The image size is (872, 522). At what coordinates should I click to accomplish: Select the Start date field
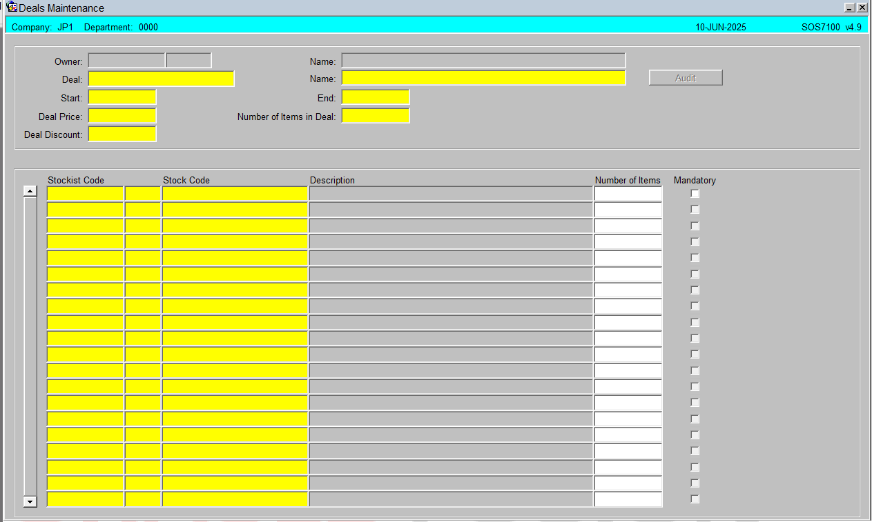click(x=122, y=97)
